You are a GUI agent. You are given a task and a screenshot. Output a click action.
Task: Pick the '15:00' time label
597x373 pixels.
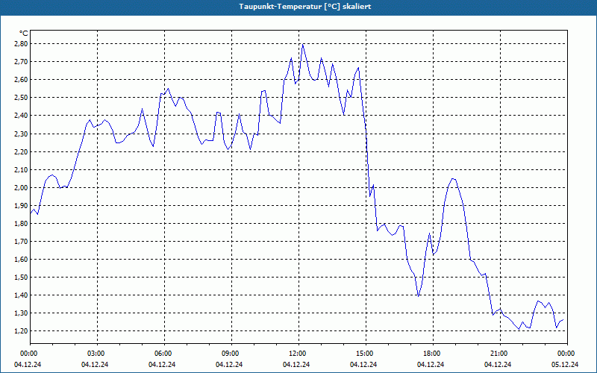(x=366, y=354)
